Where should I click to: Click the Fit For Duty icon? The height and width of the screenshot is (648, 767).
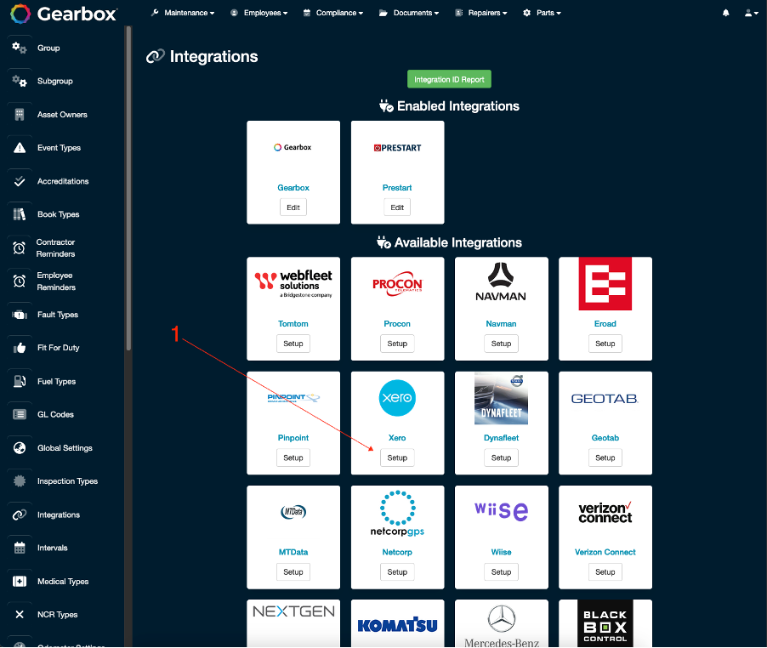[x=18, y=348]
